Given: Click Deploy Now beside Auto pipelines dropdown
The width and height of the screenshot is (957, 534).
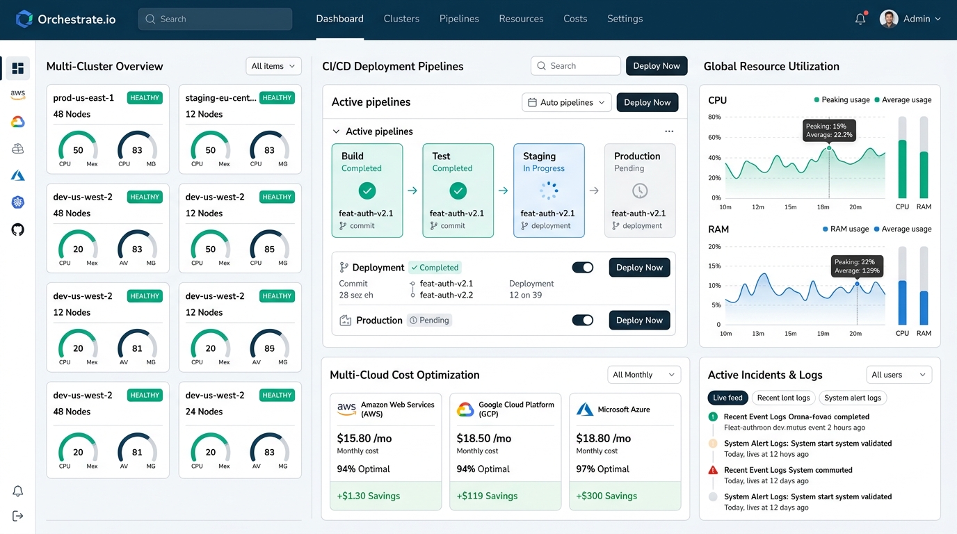Looking at the screenshot, I should pyautogui.click(x=647, y=102).
